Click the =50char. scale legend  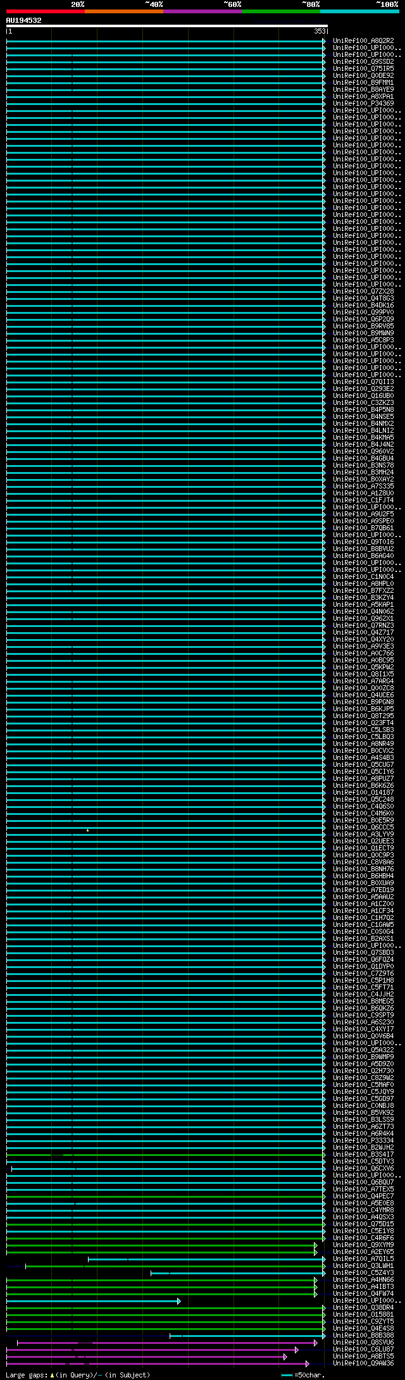[x=304, y=1375]
